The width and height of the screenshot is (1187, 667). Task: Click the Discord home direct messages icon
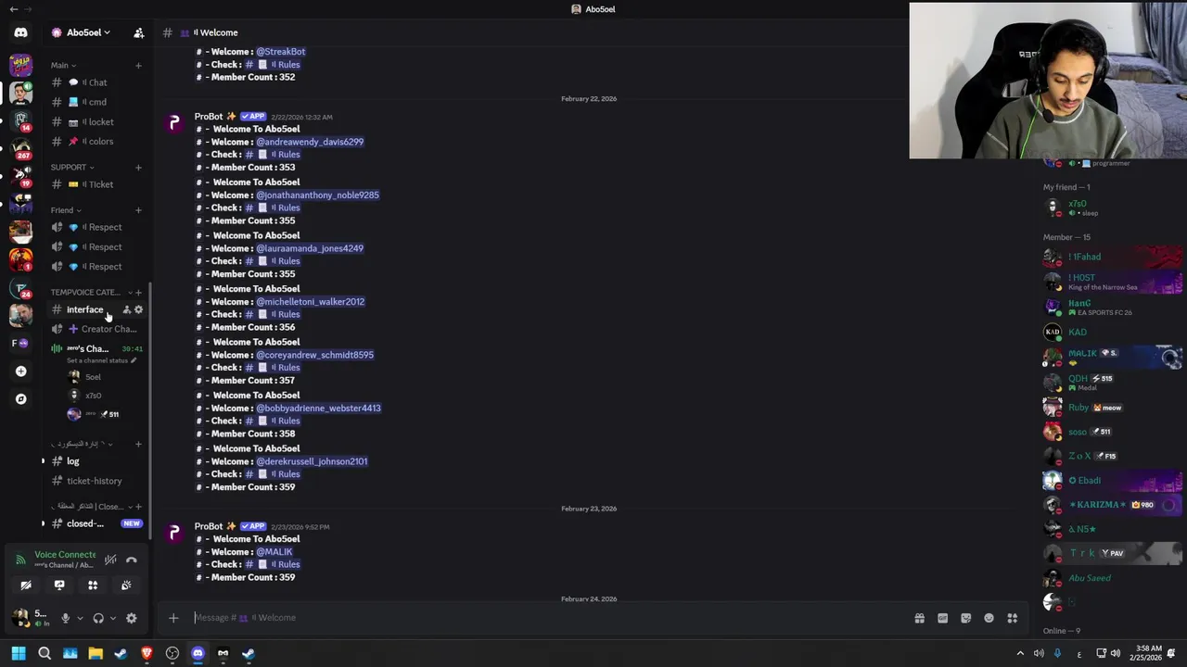tap(20, 32)
